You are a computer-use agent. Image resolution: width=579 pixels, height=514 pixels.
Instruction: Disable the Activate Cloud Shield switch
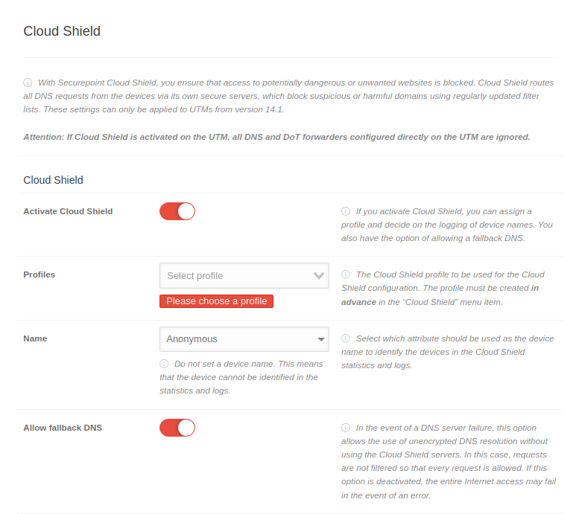coord(177,211)
